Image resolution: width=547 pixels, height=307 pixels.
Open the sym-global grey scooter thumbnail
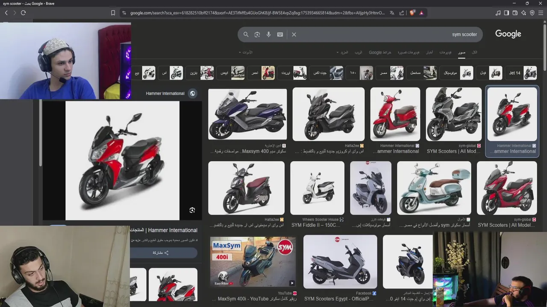click(x=454, y=114)
